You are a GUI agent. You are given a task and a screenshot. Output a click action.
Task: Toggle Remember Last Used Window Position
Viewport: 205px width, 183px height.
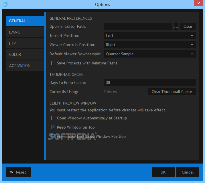pos(53,137)
